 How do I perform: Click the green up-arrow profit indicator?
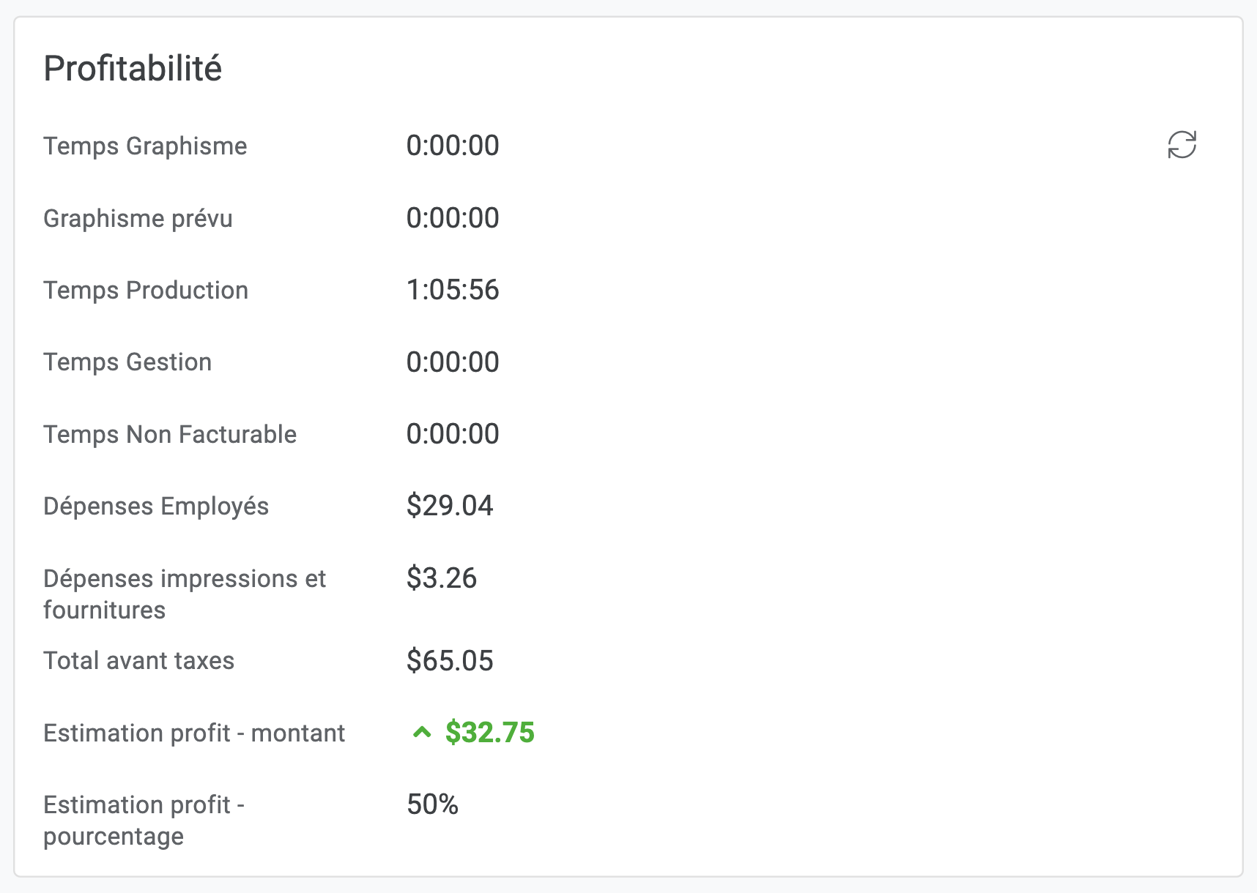422,732
